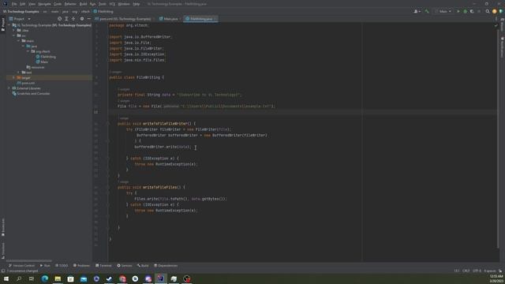Open the Version Control tool window

21,266
